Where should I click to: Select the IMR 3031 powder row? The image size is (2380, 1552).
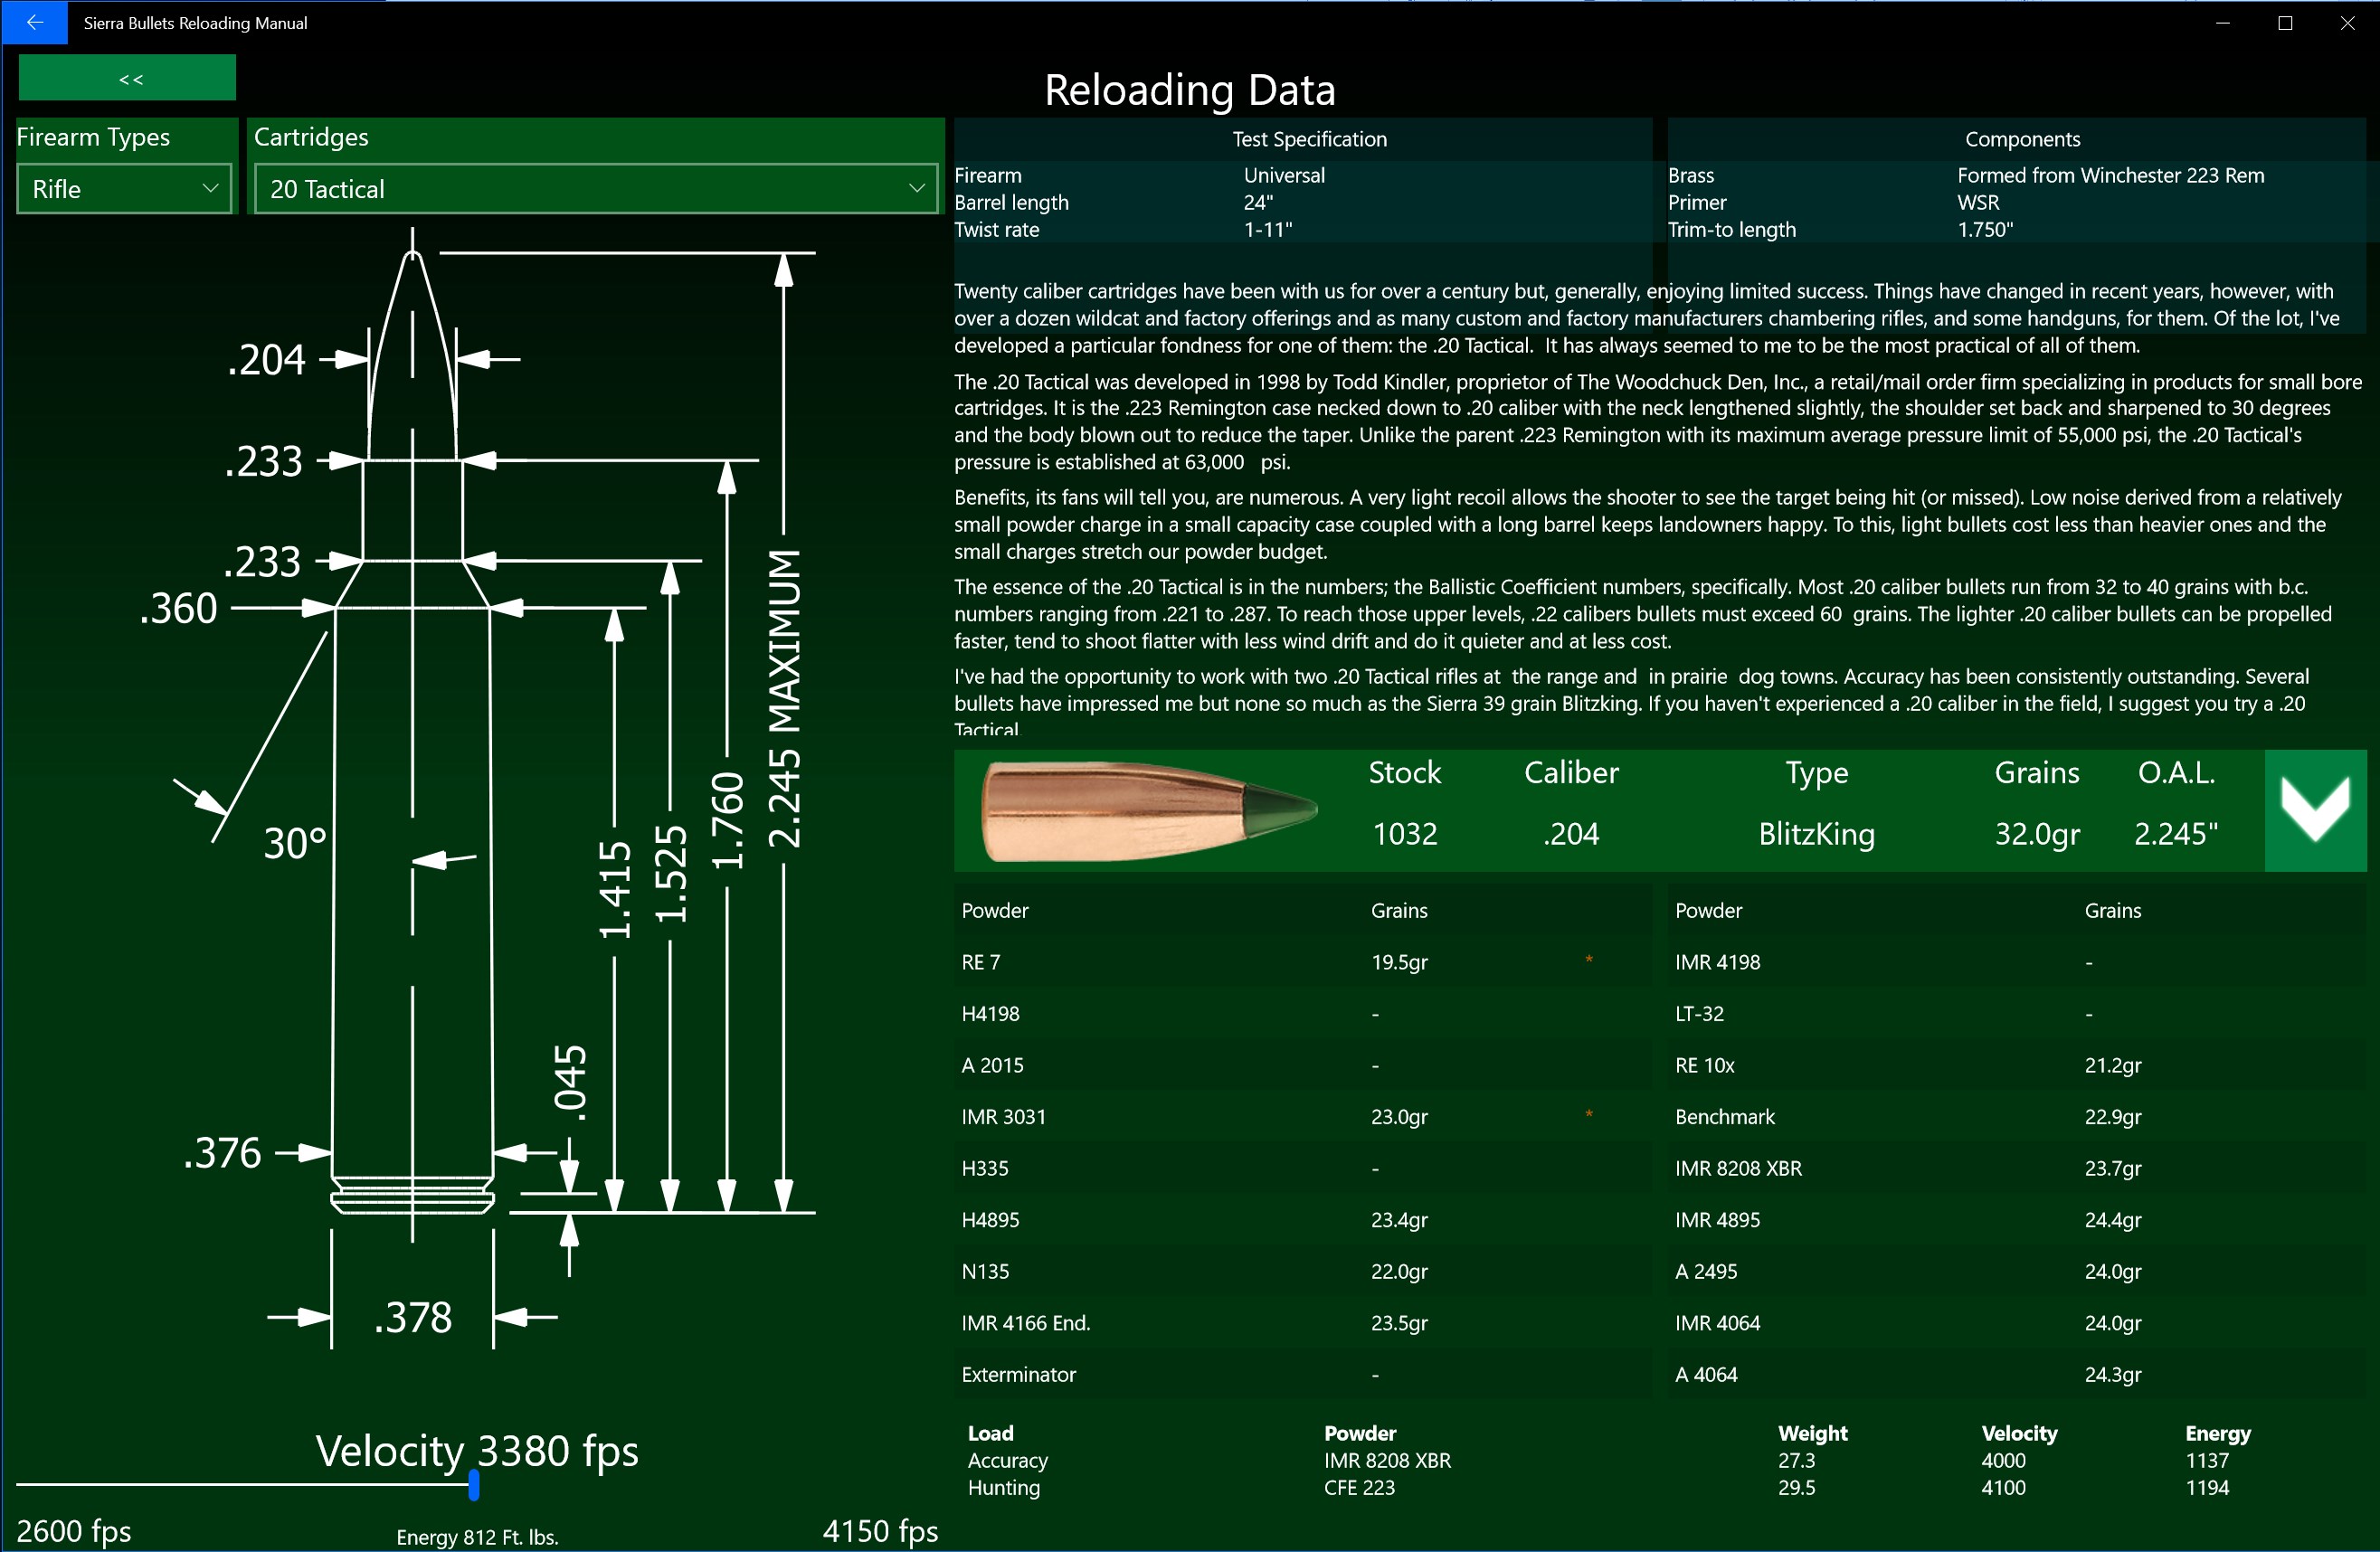[x=1300, y=1117]
